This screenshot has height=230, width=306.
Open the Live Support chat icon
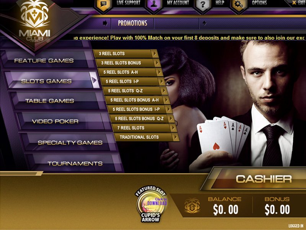(103, 4)
